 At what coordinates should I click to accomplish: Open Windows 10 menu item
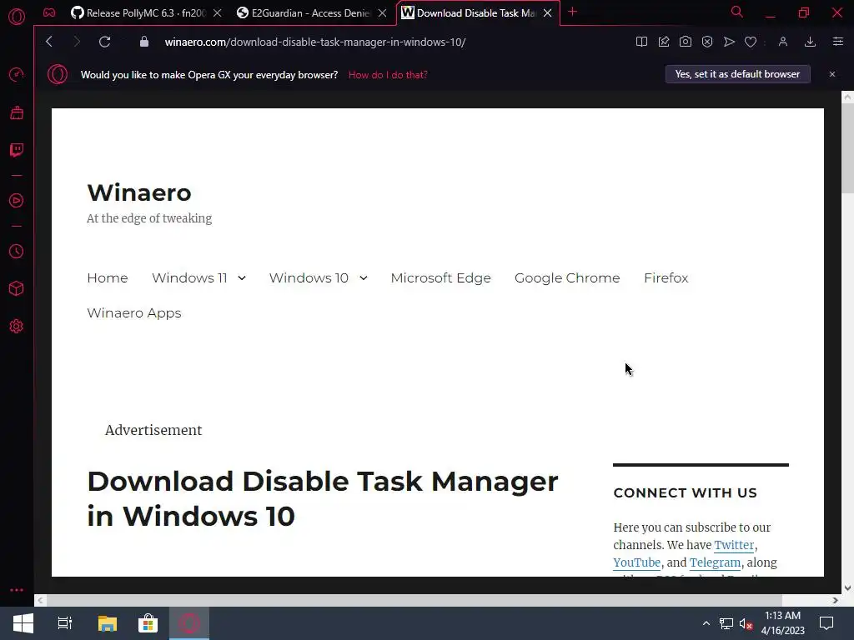click(309, 278)
